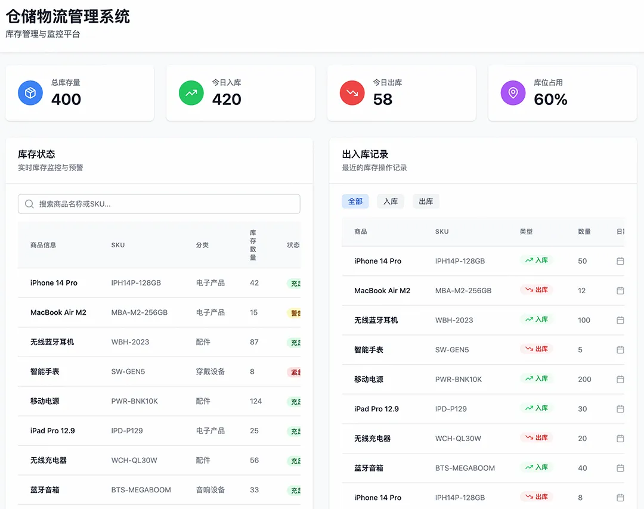The image size is (644, 509).
Task: Click the calendar icon on the 移动电源 record row
Action: (620, 379)
